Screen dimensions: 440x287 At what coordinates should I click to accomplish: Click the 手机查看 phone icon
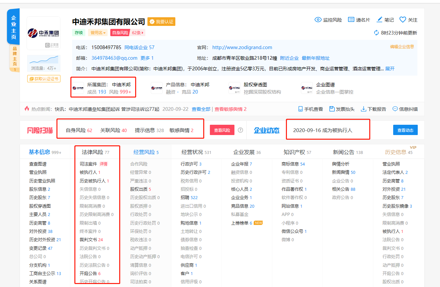tap(301, 109)
